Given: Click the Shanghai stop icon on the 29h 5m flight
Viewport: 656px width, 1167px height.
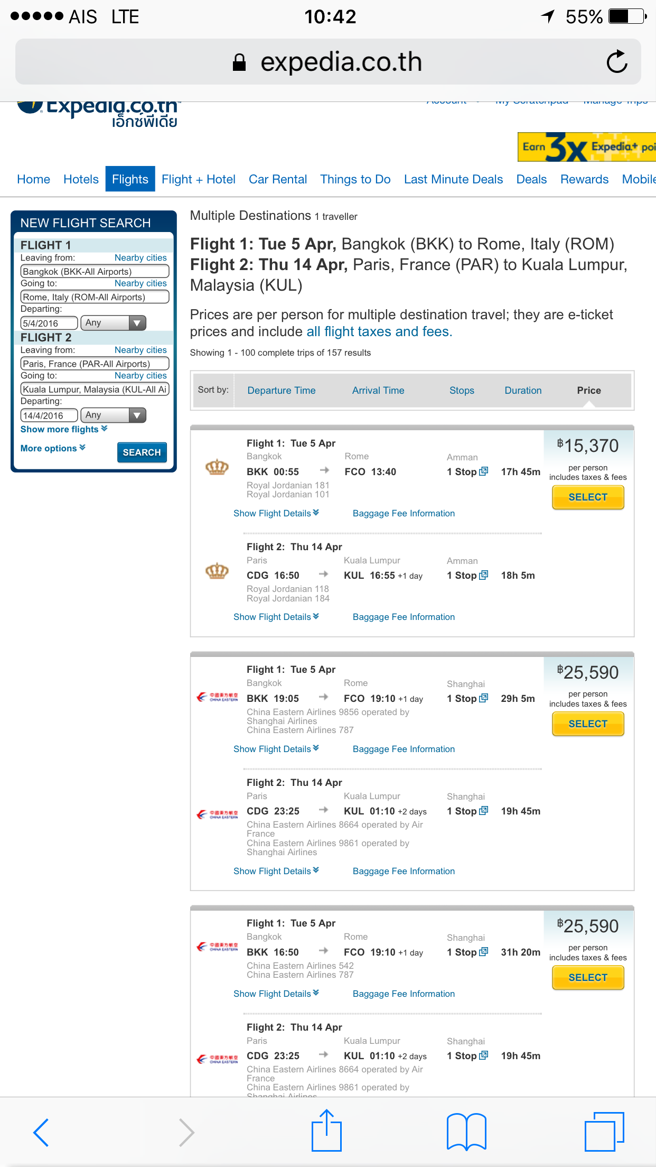Looking at the screenshot, I should [483, 698].
